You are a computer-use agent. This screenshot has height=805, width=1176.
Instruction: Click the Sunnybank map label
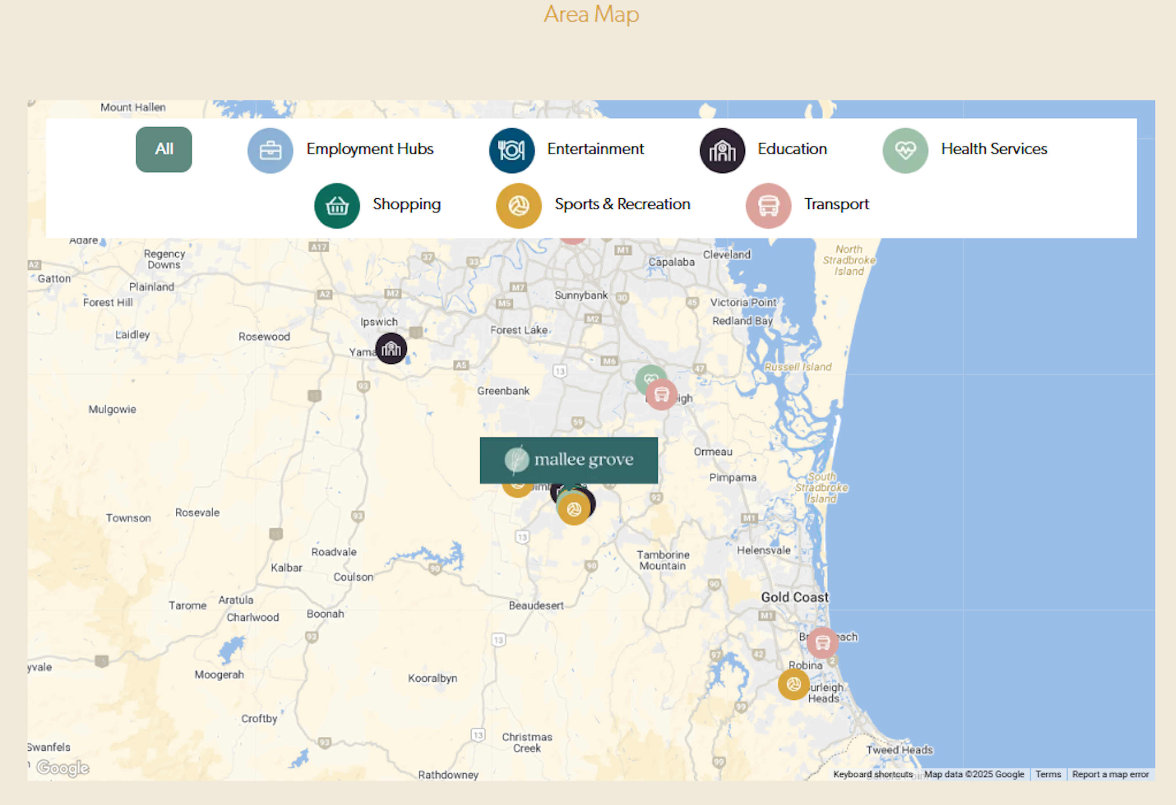click(x=581, y=295)
